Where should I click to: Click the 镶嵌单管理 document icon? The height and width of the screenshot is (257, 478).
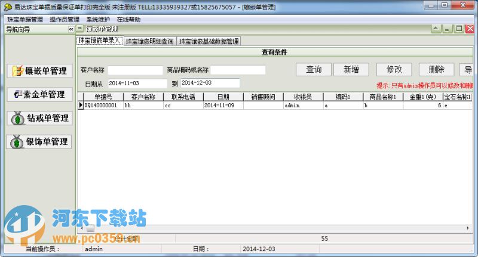coord(18,71)
